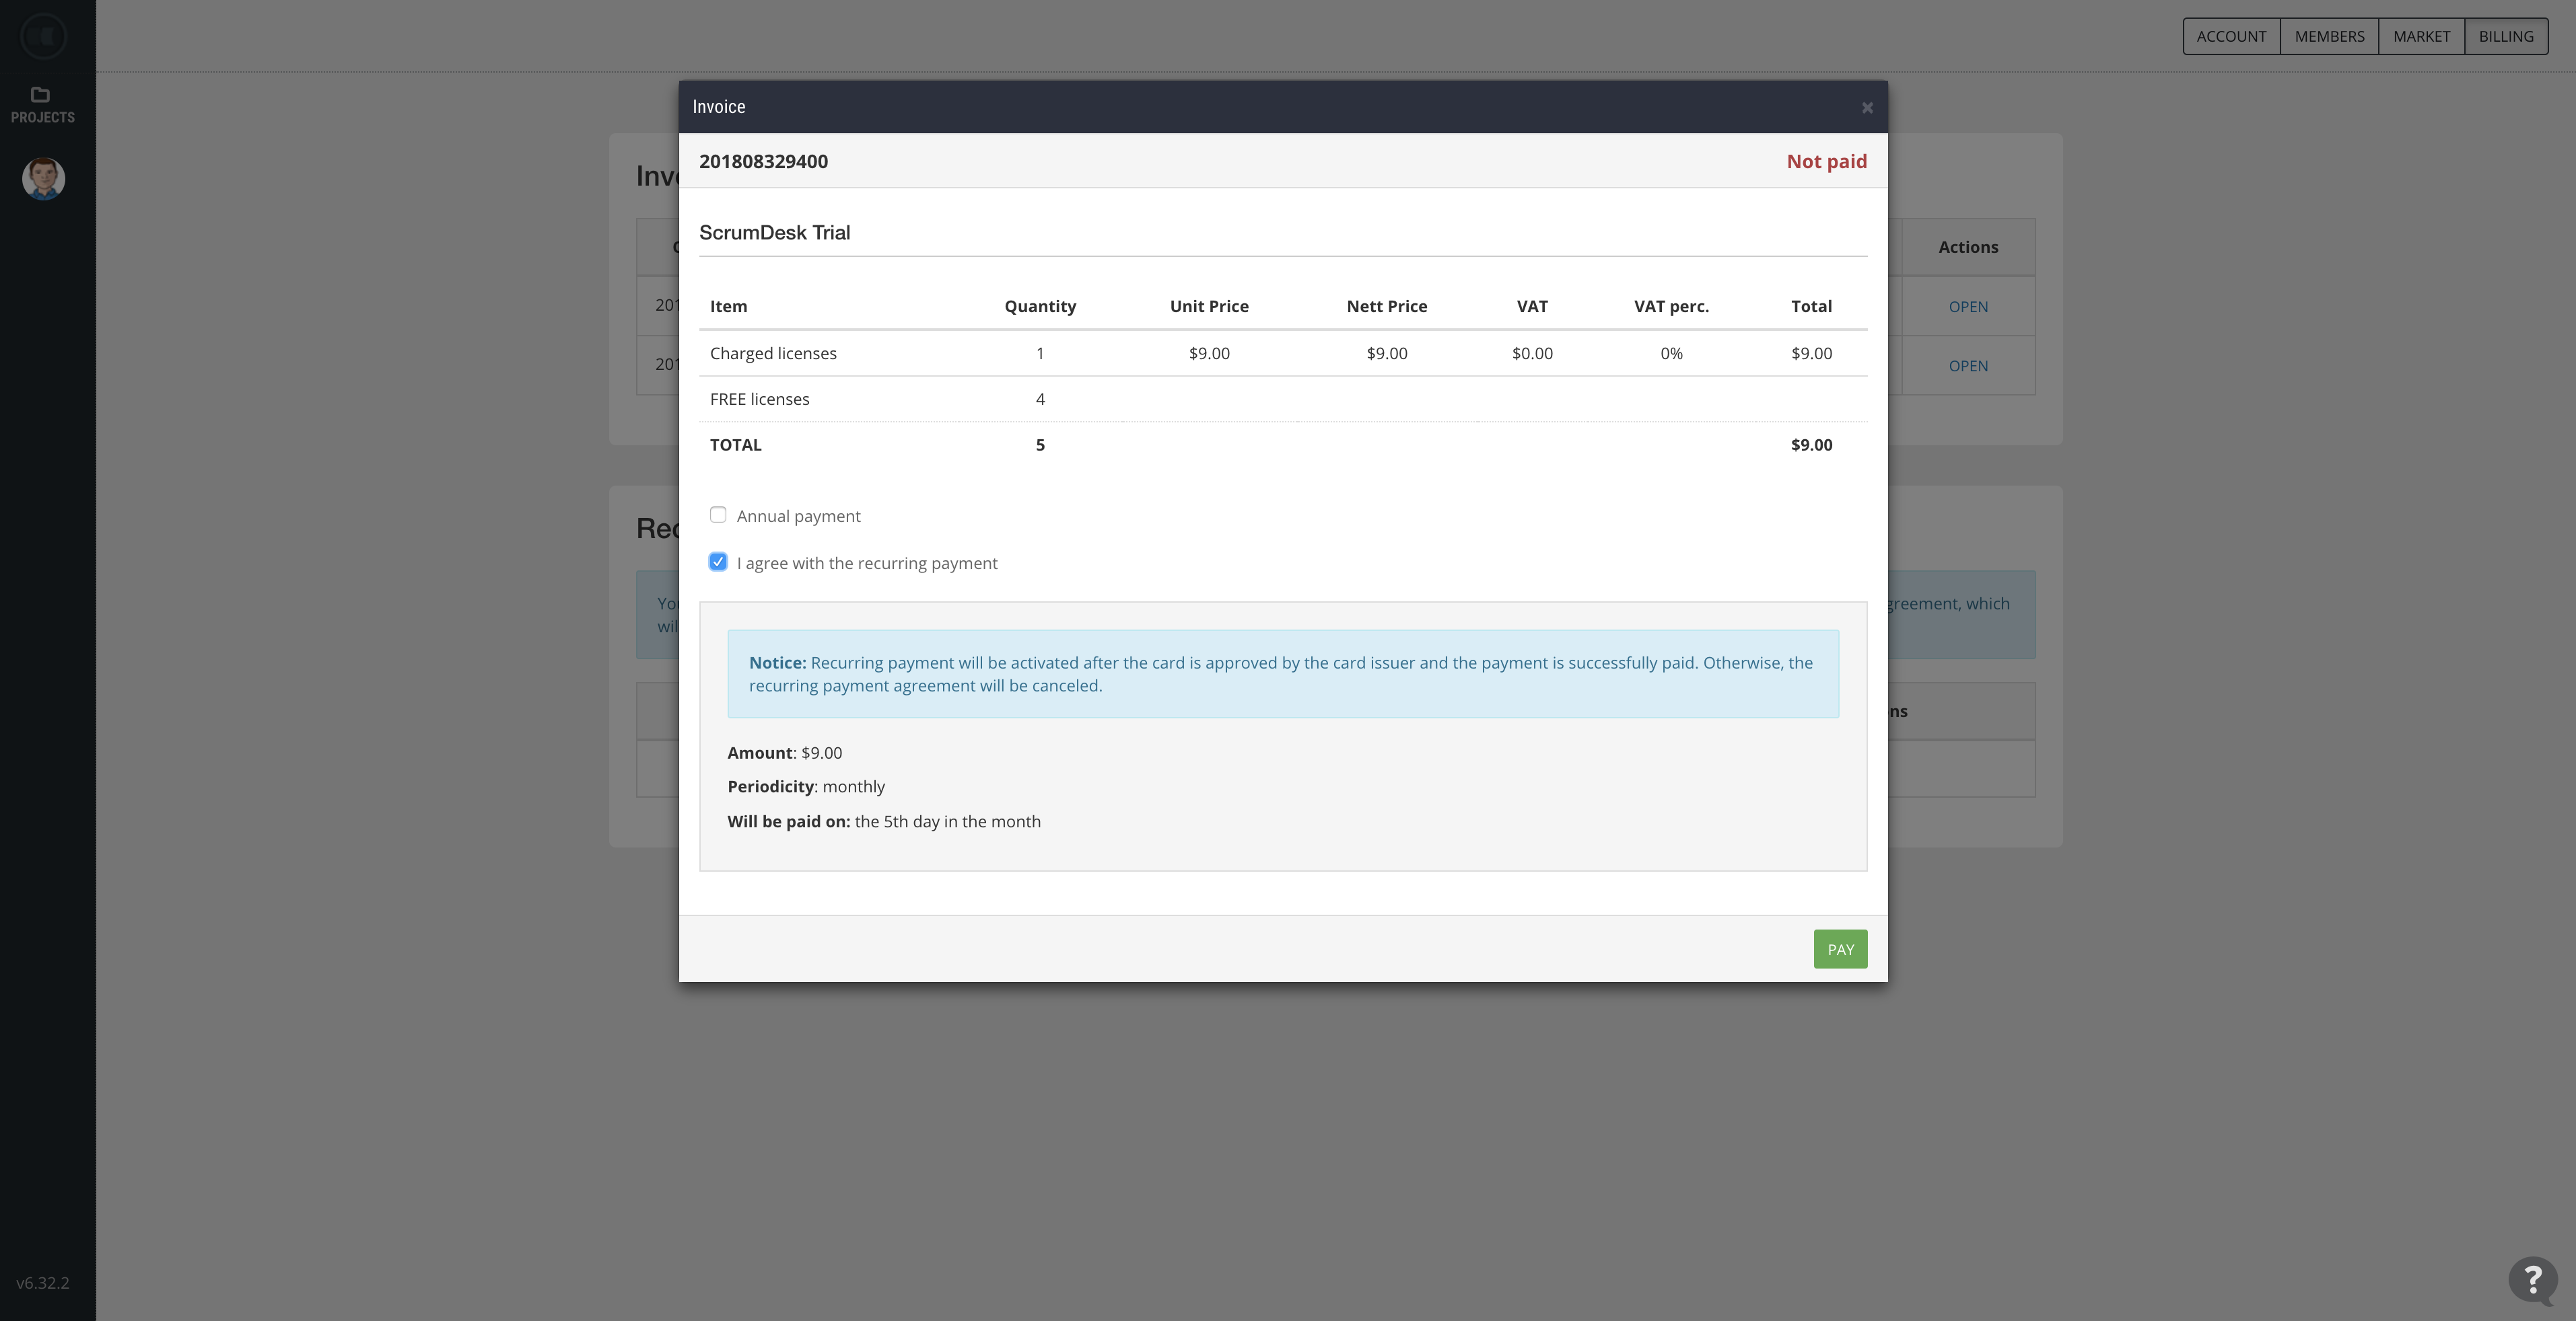Click the ScrumDesk logo icon
Image resolution: width=2576 pixels, height=1321 pixels.
[43, 37]
